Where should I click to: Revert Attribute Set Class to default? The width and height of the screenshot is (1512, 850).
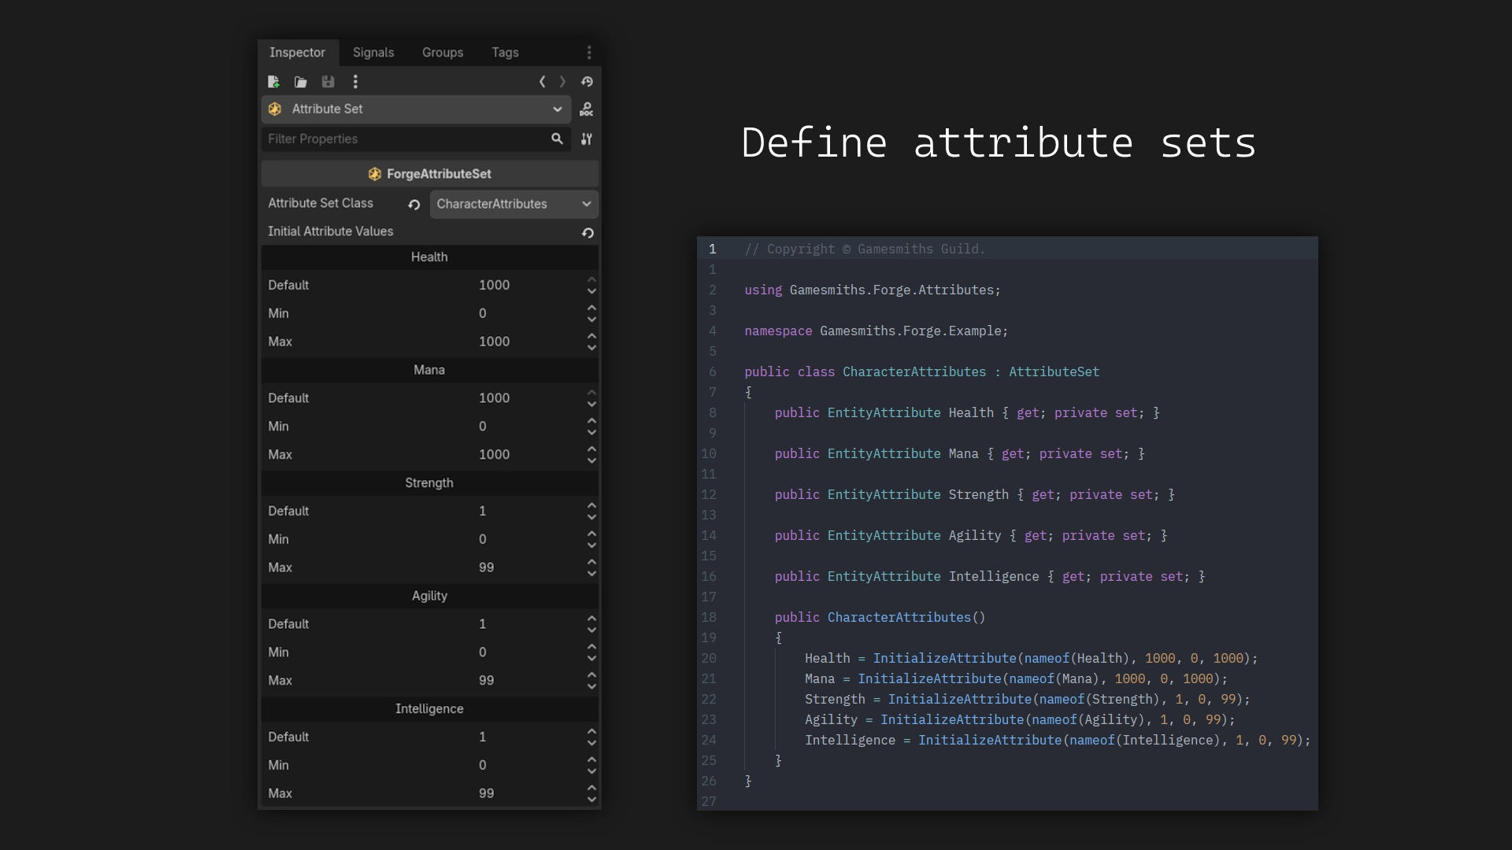(414, 204)
